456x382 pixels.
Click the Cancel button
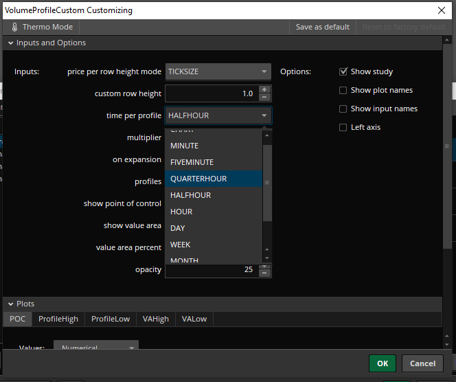(422, 363)
